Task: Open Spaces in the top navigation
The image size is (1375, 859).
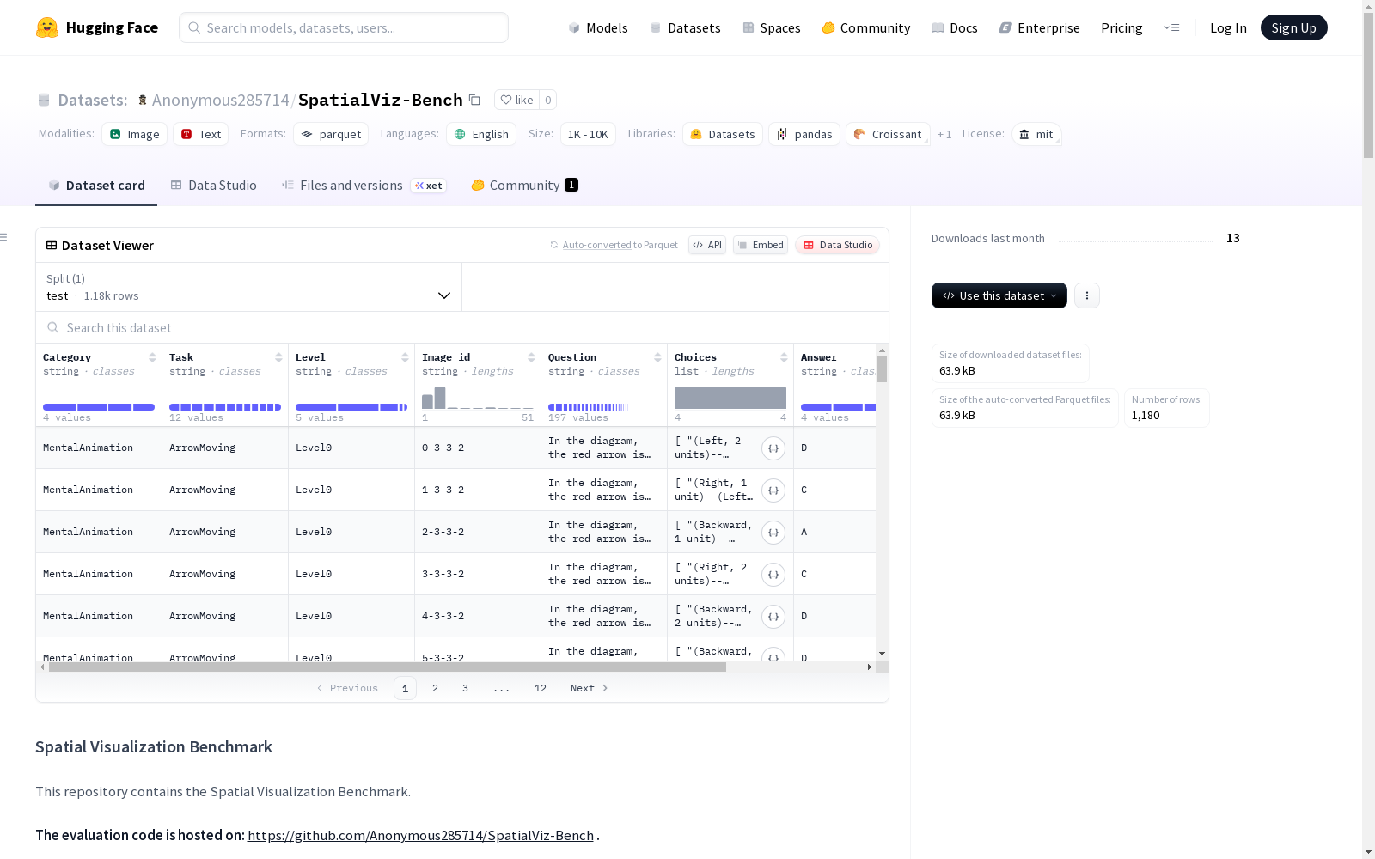Action: coord(772,27)
